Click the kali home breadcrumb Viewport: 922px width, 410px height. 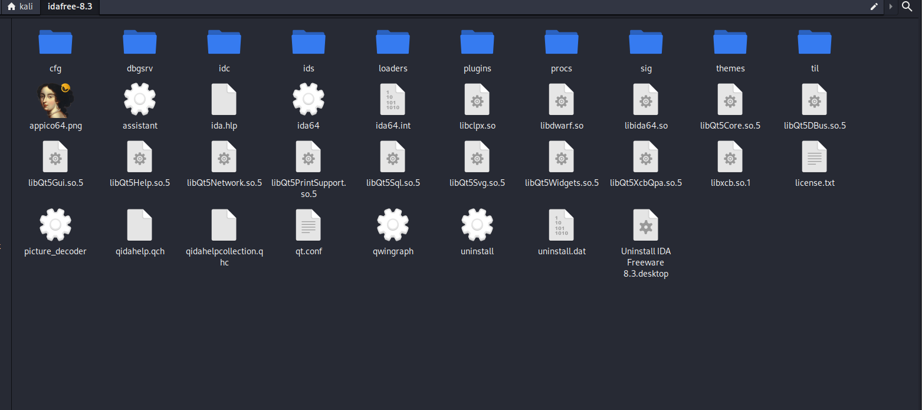pyautogui.click(x=20, y=6)
